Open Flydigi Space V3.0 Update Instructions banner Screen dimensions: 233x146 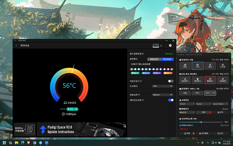(81, 130)
